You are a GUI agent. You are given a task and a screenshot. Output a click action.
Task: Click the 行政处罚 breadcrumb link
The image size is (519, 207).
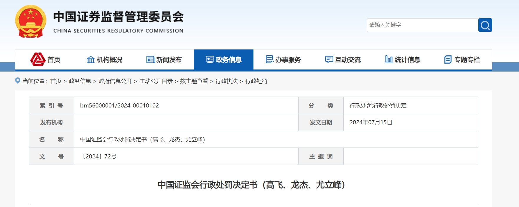click(x=256, y=81)
